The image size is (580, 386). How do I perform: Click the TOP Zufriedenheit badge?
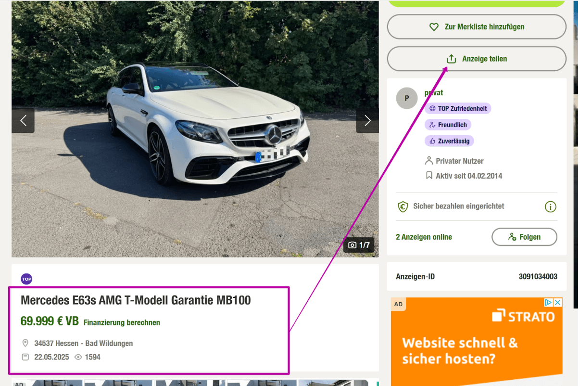point(458,109)
